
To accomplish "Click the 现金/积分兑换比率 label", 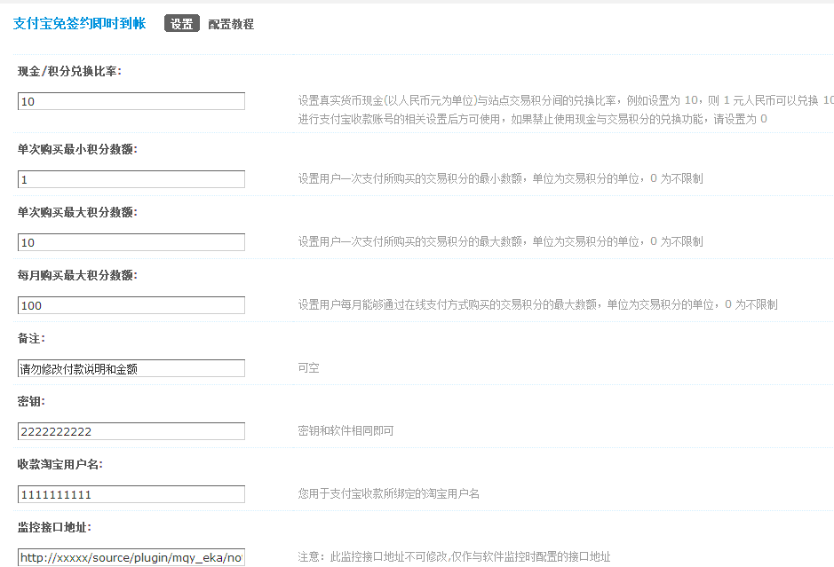I will pyautogui.click(x=69, y=71).
